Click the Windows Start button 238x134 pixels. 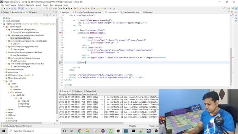coord(4,131)
